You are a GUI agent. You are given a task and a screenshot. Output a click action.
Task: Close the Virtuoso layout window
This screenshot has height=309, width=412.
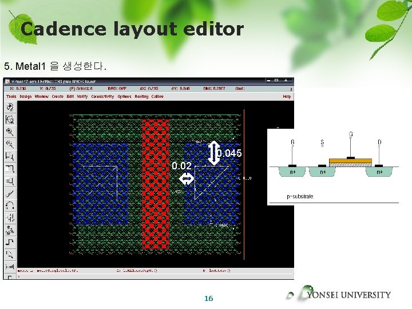point(286,81)
